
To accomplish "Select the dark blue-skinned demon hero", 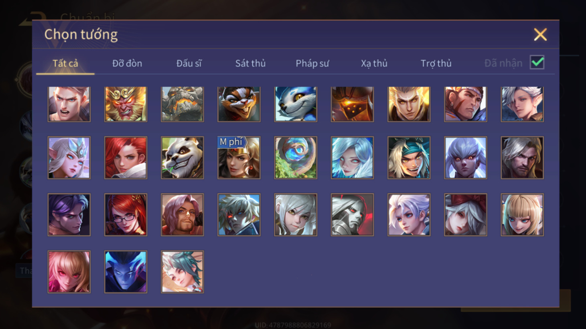I will [126, 272].
